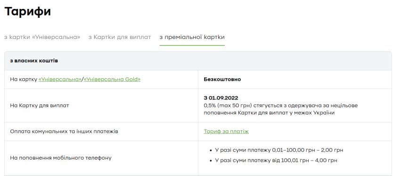Open the з Картки для виплат tab
Viewport: 393px width, 176px height.
pos(120,37)
